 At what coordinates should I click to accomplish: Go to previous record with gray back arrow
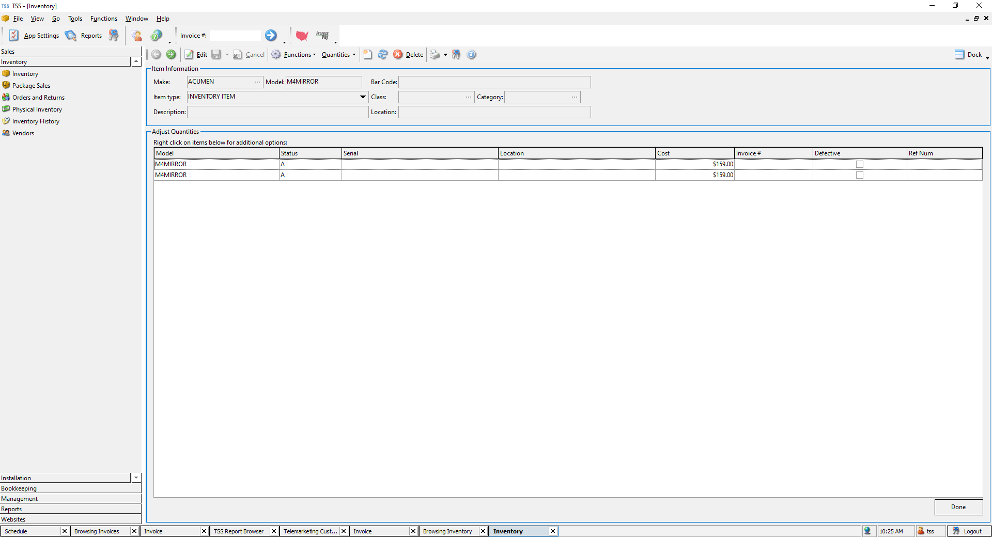point(156,55)
